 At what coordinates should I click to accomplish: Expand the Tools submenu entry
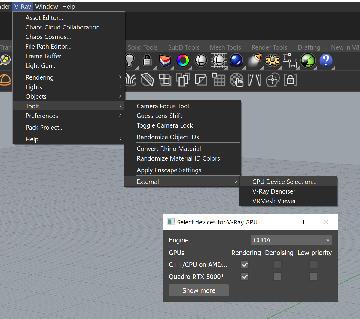click(69, 106)
